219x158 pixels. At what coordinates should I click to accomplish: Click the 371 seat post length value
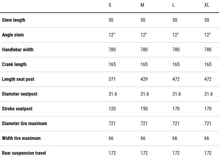112,79
